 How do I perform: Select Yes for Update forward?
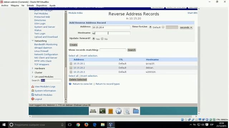click(94, 39)
